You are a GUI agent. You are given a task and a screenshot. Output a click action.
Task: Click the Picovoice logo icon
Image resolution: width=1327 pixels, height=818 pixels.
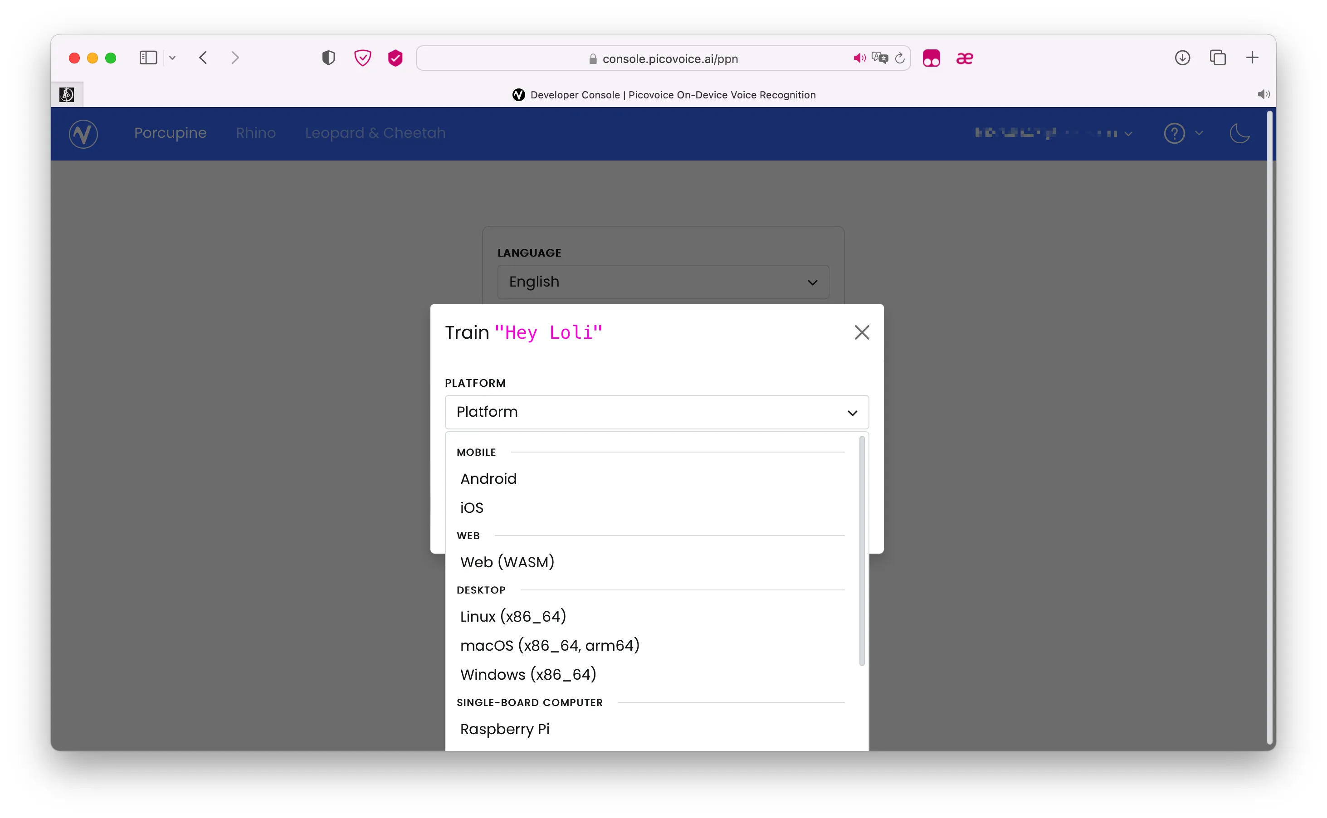coord(83,134)
